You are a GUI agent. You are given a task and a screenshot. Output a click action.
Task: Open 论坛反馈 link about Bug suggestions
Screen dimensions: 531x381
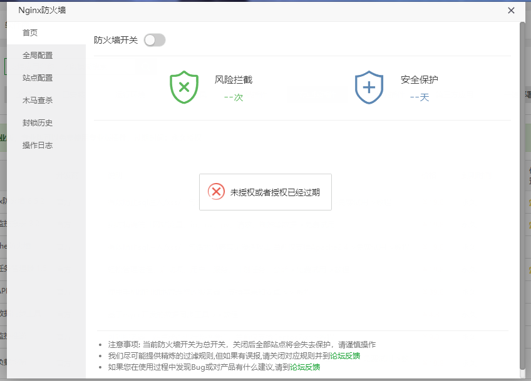(x=305, y=367)
